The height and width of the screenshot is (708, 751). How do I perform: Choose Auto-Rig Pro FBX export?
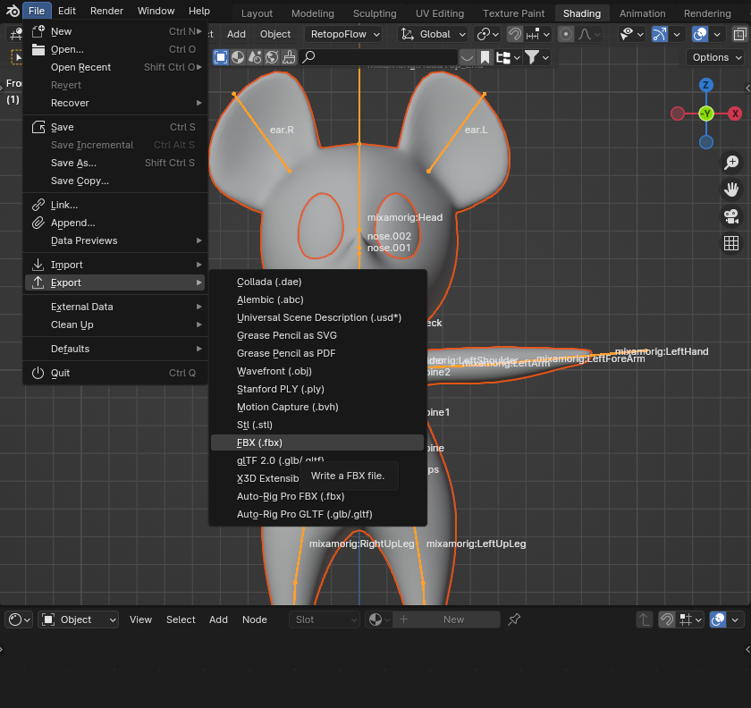pos(317,496)
